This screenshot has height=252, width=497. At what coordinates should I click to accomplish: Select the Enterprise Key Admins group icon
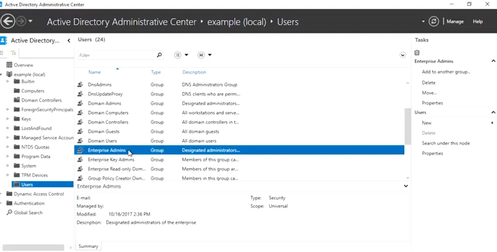pos(80,159)
